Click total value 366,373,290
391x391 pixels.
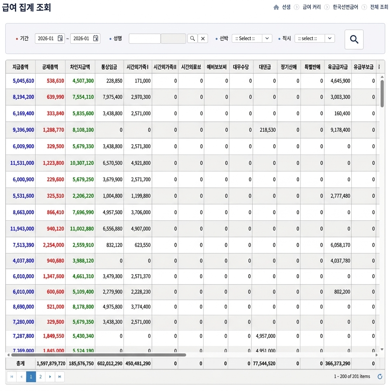pyautogui.click(x=338, y=364)
